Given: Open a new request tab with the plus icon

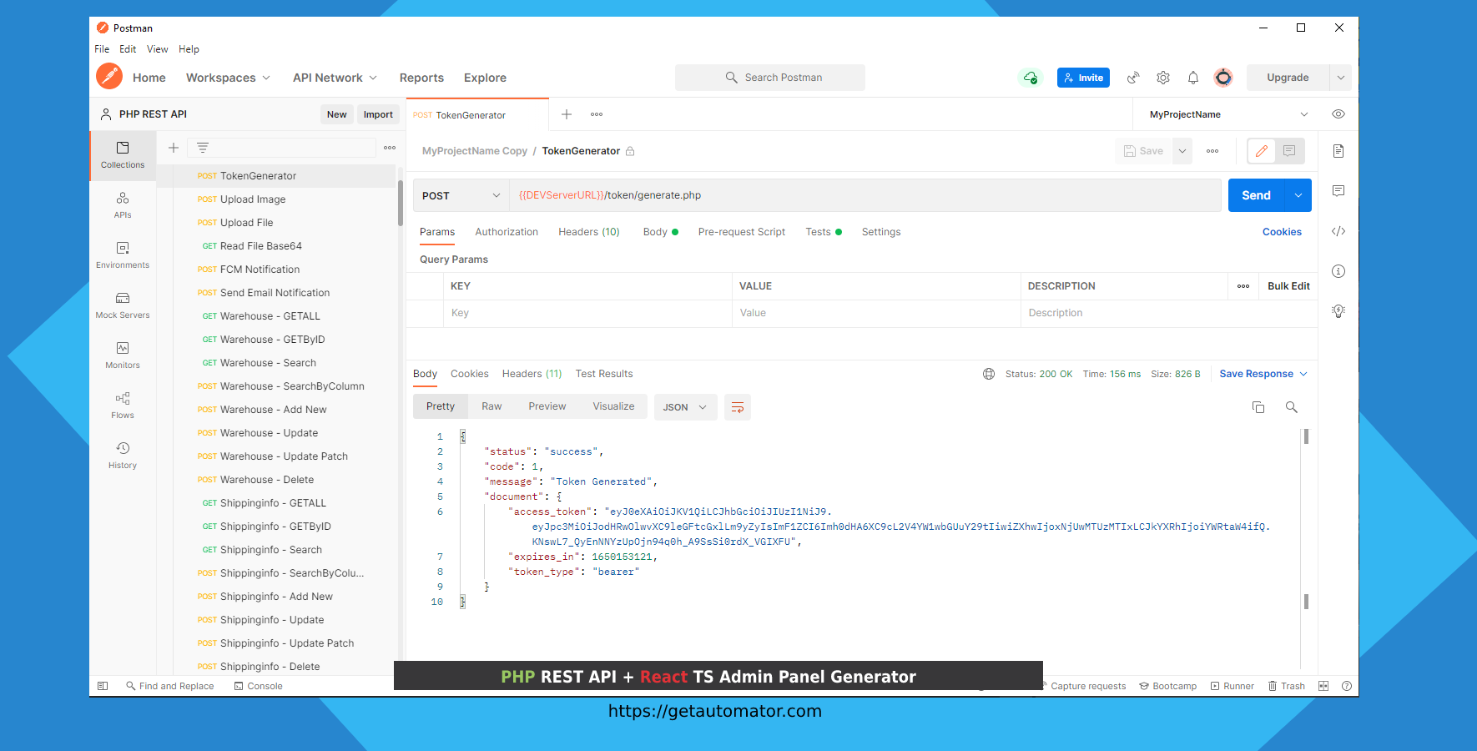Looking at the screenshot, I should point(567,114).
